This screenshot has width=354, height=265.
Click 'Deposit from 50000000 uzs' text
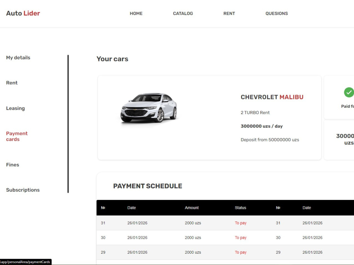click(270, 140)
